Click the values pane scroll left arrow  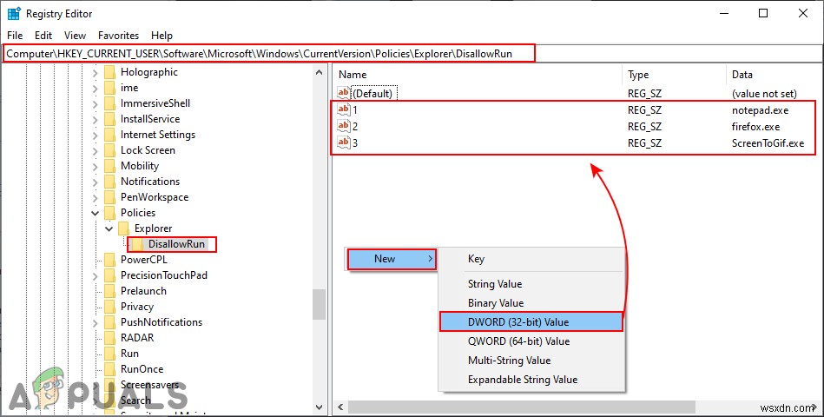click(x=340, y=407)
